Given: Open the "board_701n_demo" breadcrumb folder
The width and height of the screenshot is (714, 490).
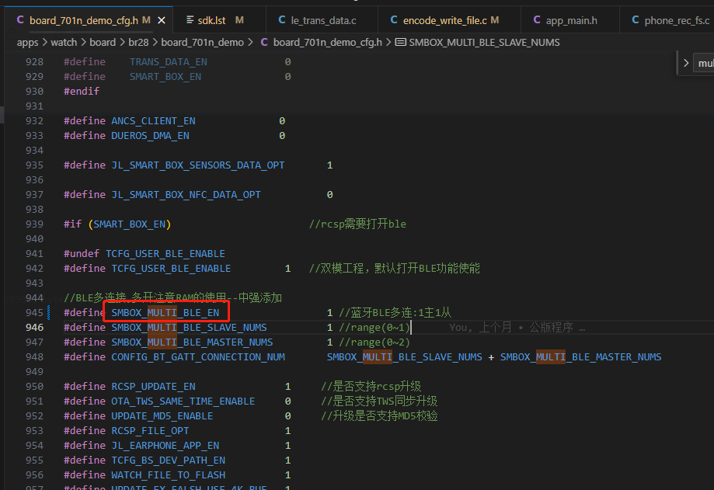Looking at the screenshot, I should [x=202, y=42].
